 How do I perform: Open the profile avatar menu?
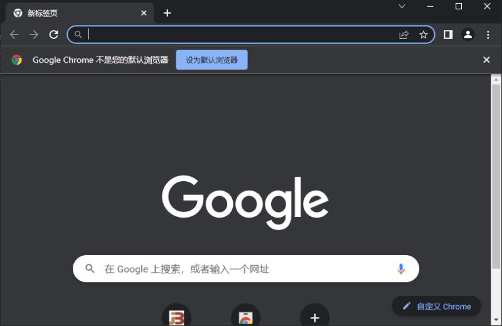click(467, 34)
